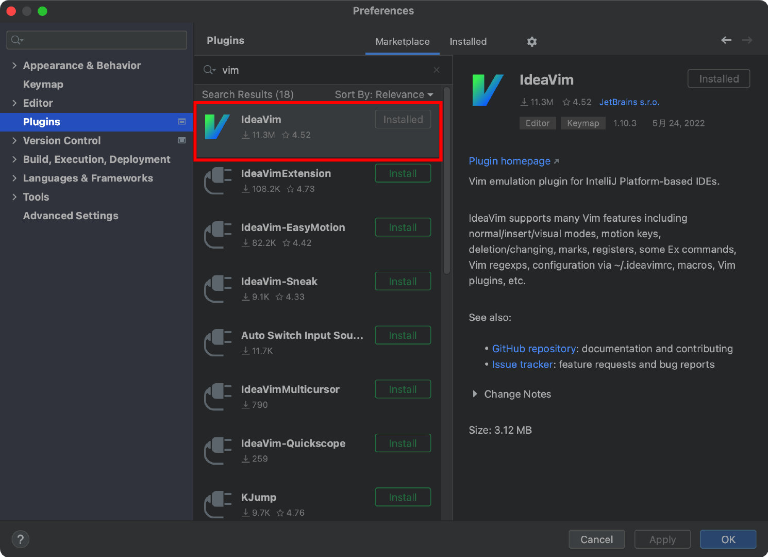Expand Languages & Frameworks node
The width and height of the screenshot is (768, 557).
14,178
